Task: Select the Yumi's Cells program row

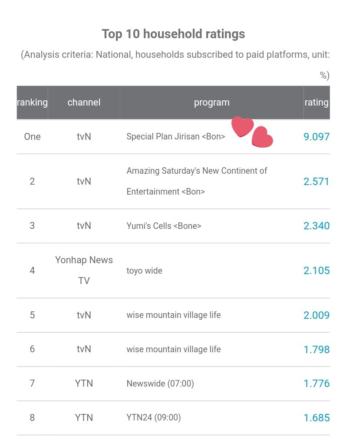Action: [x=173, y=226]
